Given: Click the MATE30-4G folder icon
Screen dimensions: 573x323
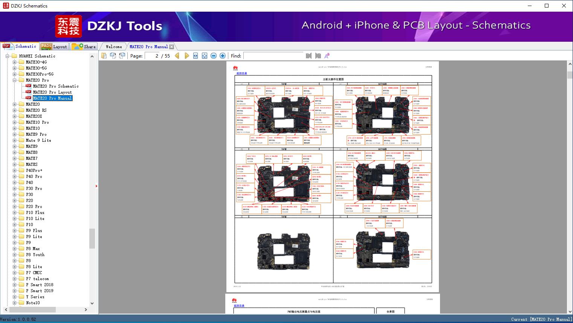Looking at the screenshot, I should coord(21,62).
